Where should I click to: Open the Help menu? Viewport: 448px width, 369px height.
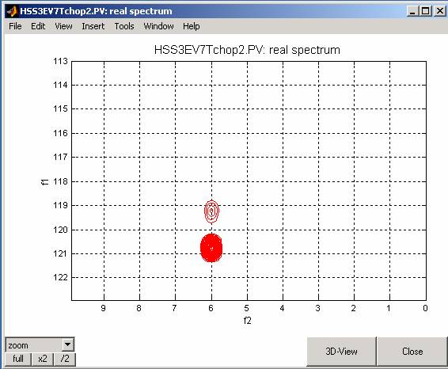click(x=191, y=26)
